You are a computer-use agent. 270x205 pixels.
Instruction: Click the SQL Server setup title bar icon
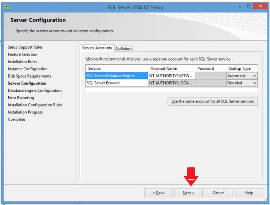(x=7, y=7)
